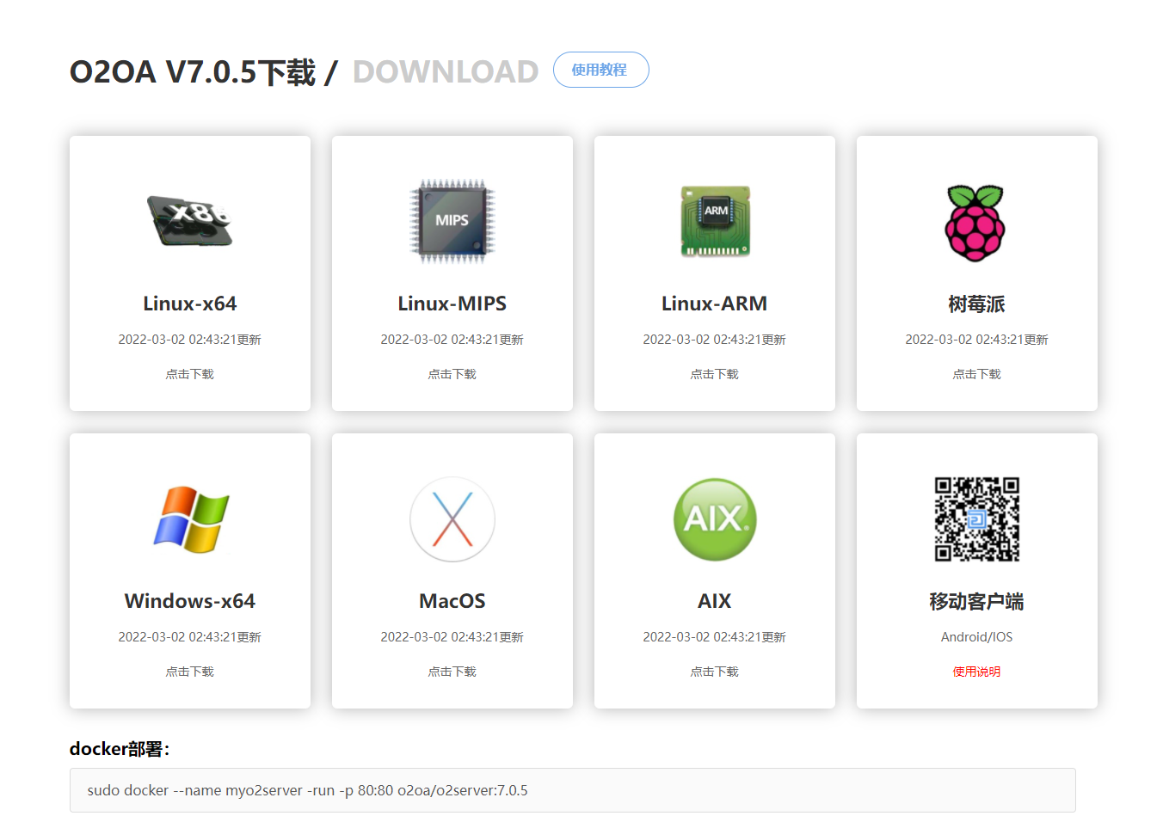
Task: Click the mobile client QR code
Action: (x=977, y=519)
